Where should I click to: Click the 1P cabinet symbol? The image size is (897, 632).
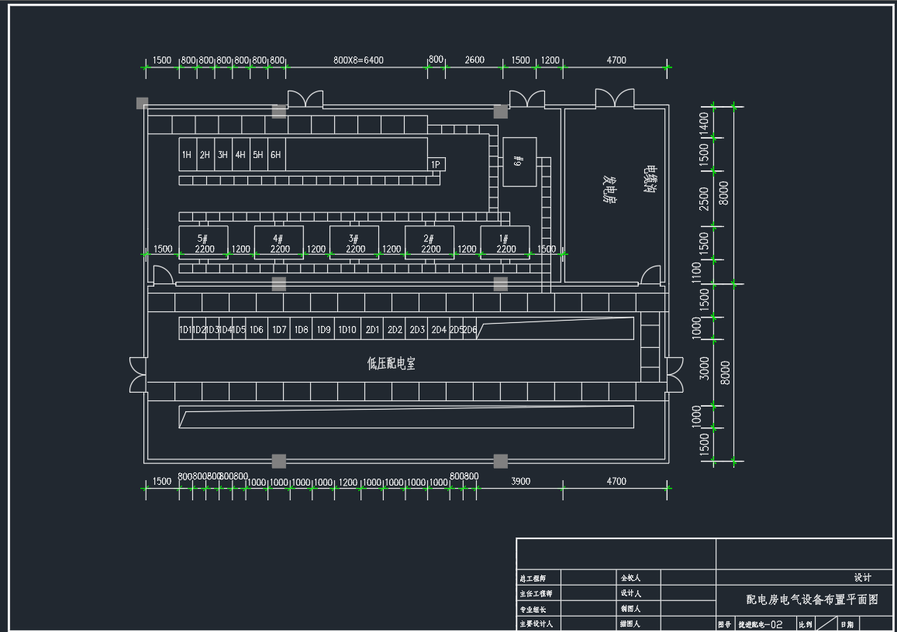(x=436, y=164)
